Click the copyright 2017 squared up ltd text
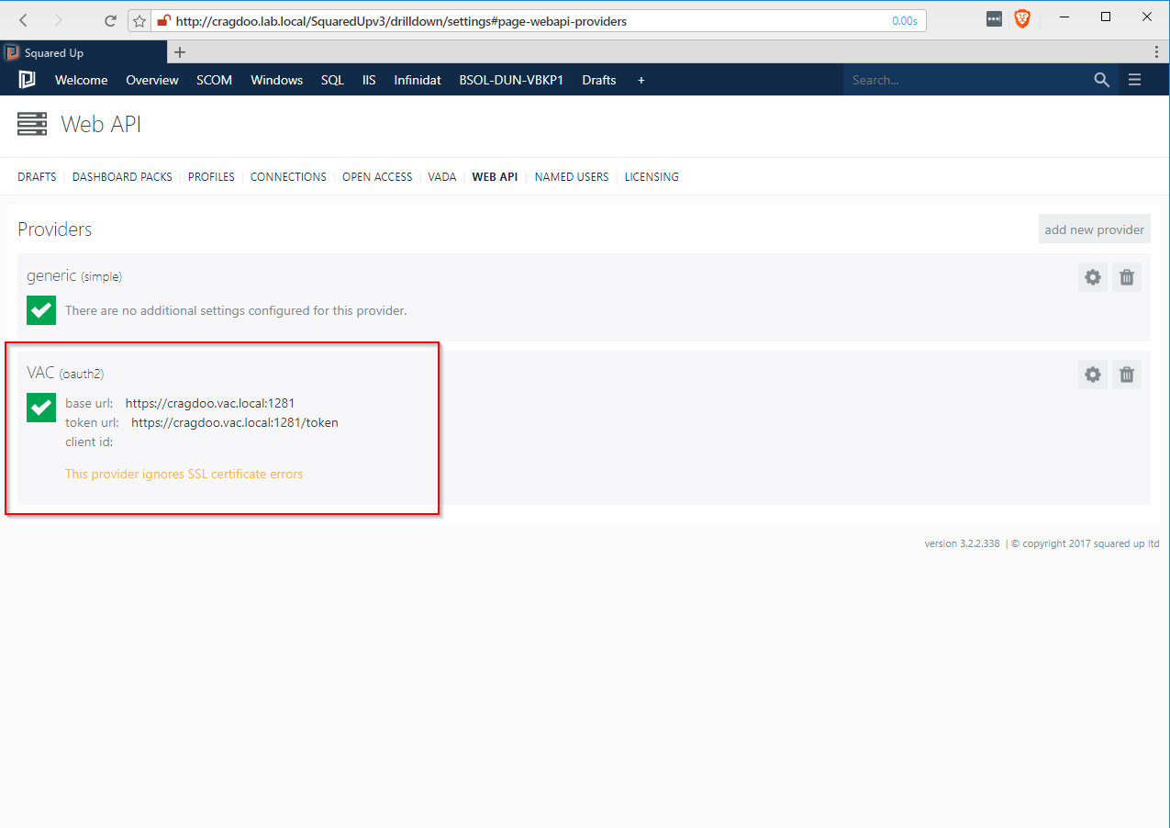The height and width of the screenshot is (828, 1170). click(x=1086, y=543)
